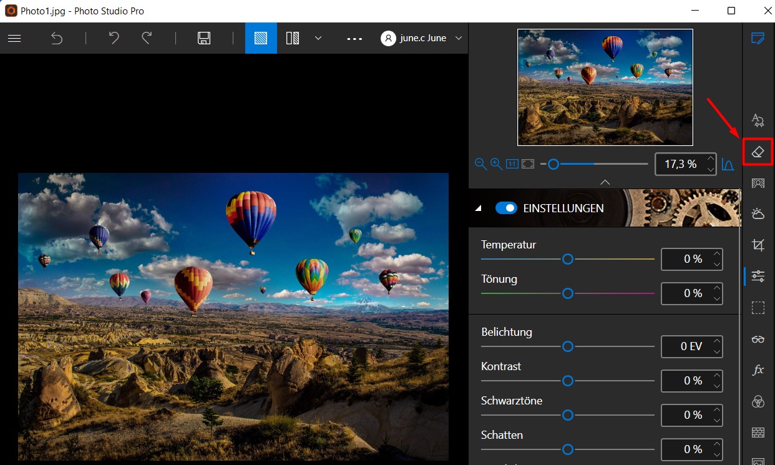Decrease Belichtung with the down arrow
The height and width of the screenshot is (465, 775).
click(717, 351)
